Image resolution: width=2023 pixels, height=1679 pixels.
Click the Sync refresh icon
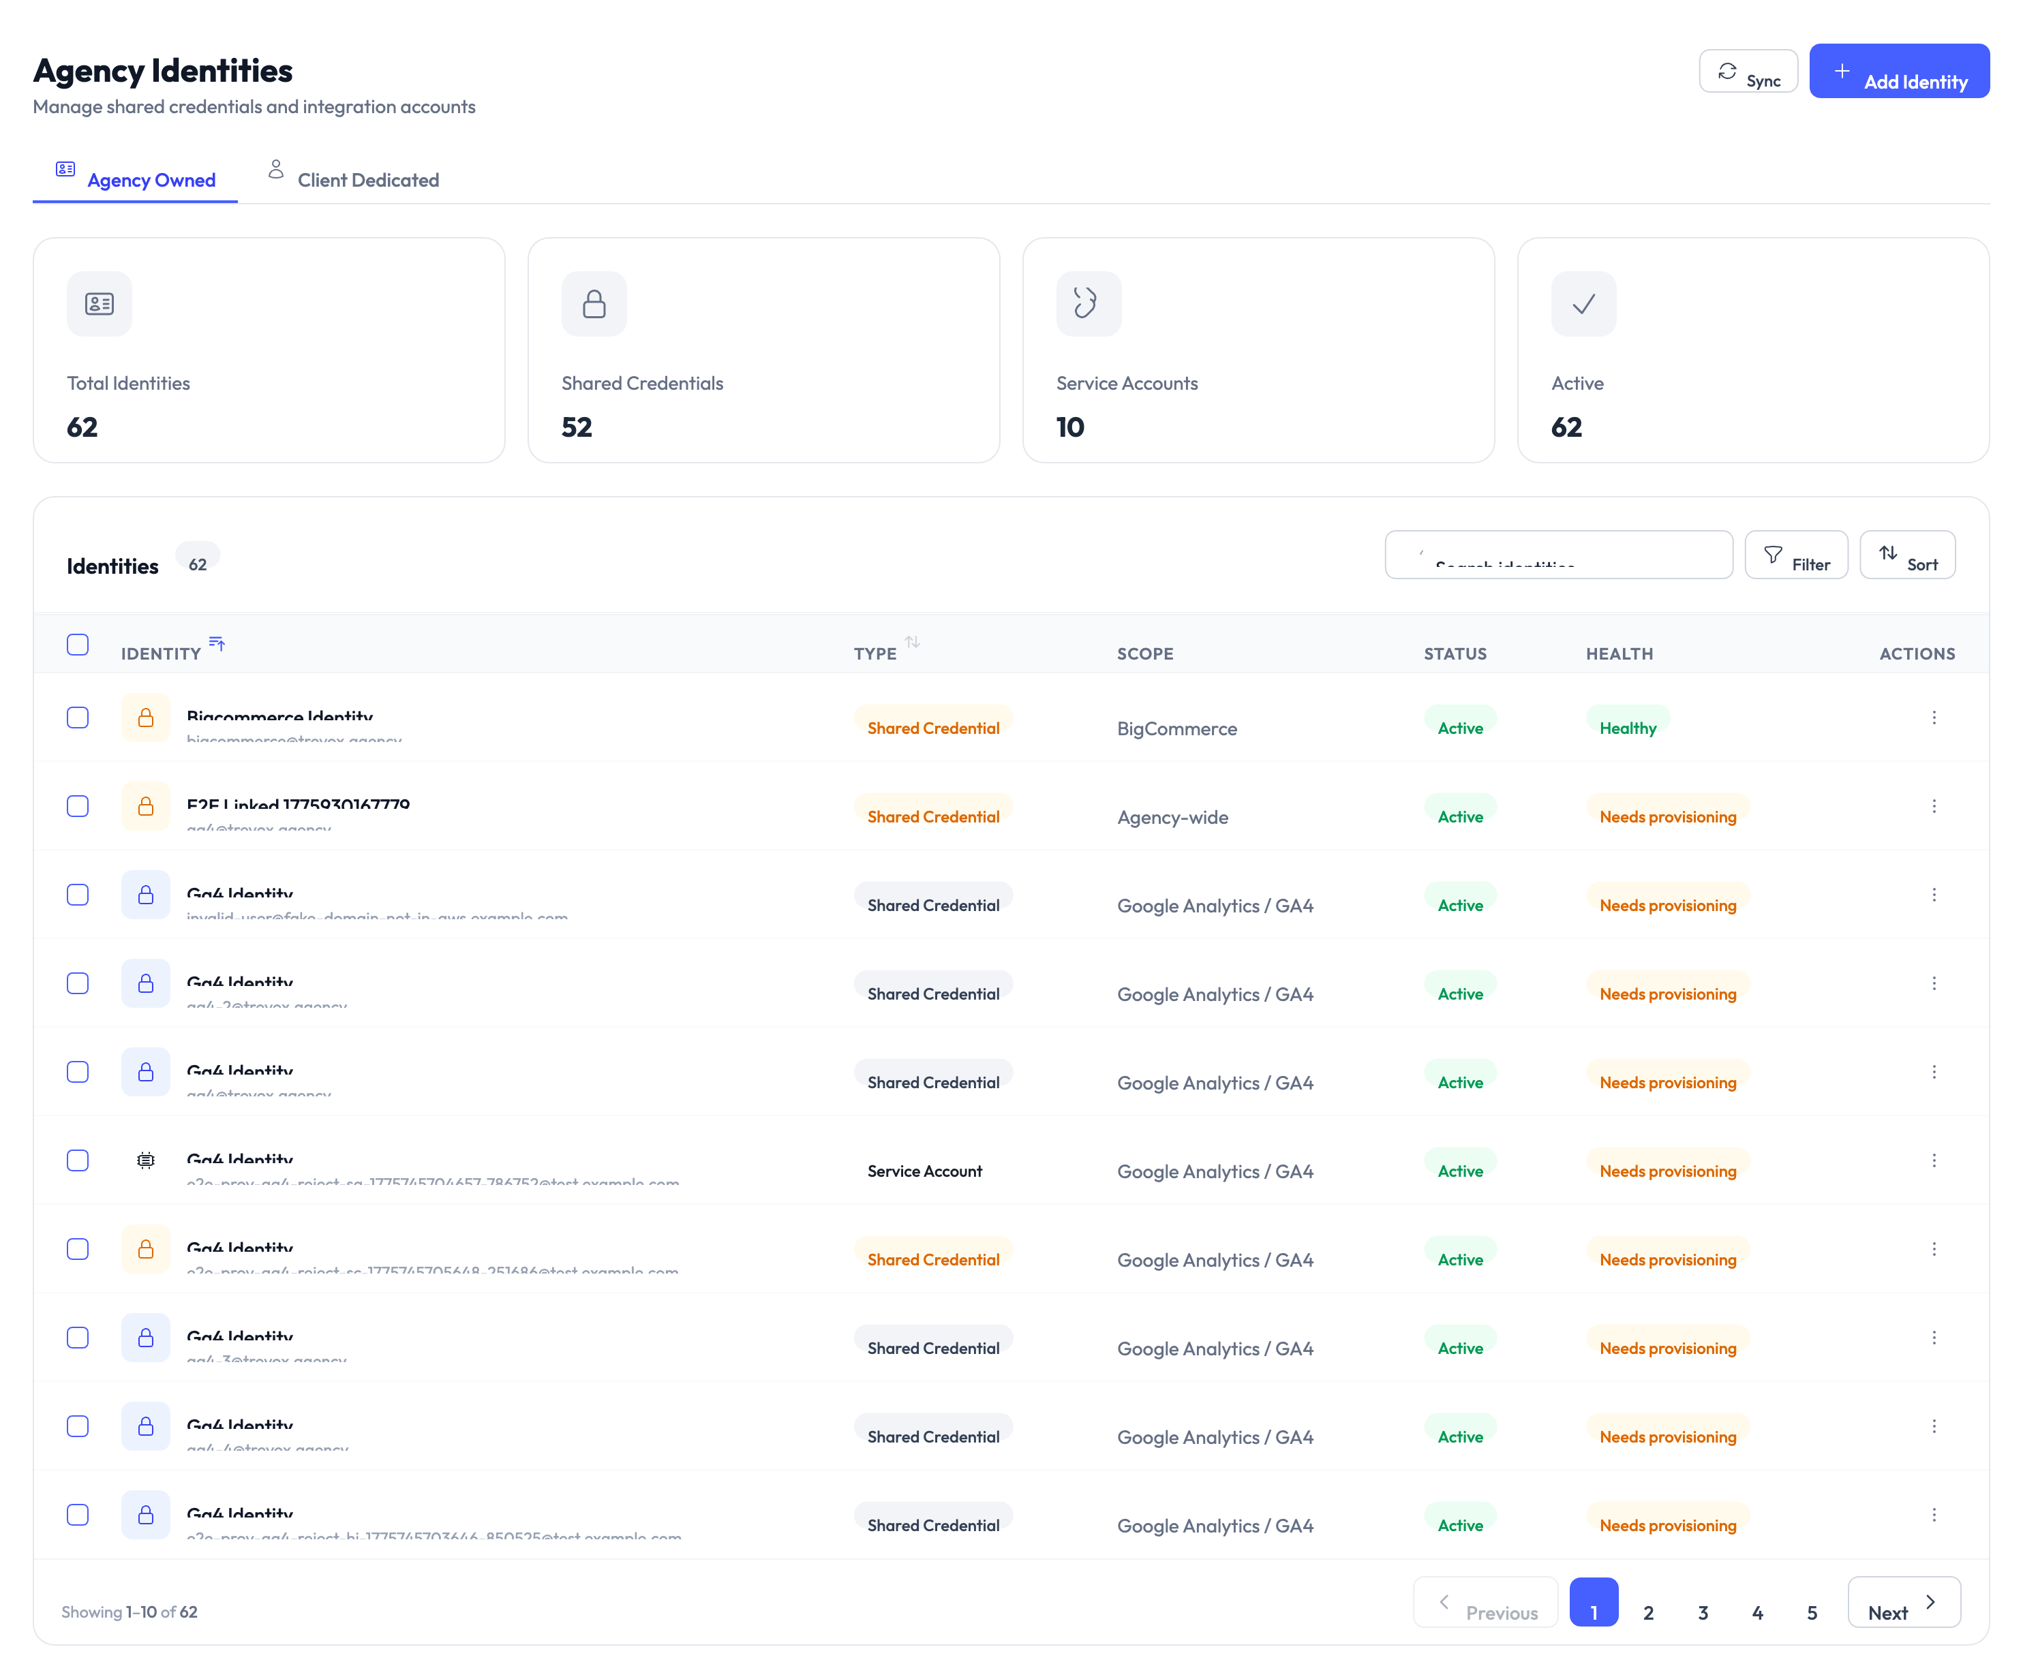[1727, 72]
